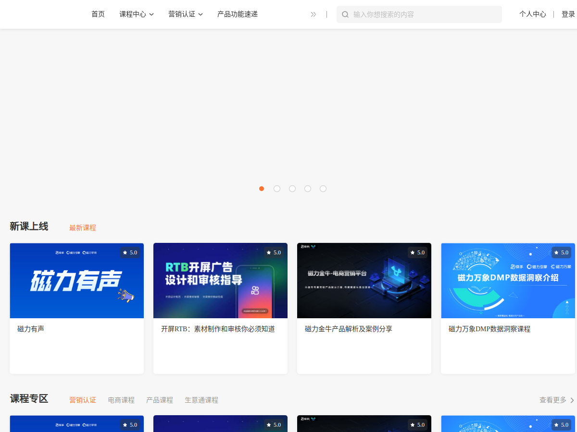The height and width of the screenshot is (432, 577).
Task: Select the 最新课程 tab
Action: point(83,228)
